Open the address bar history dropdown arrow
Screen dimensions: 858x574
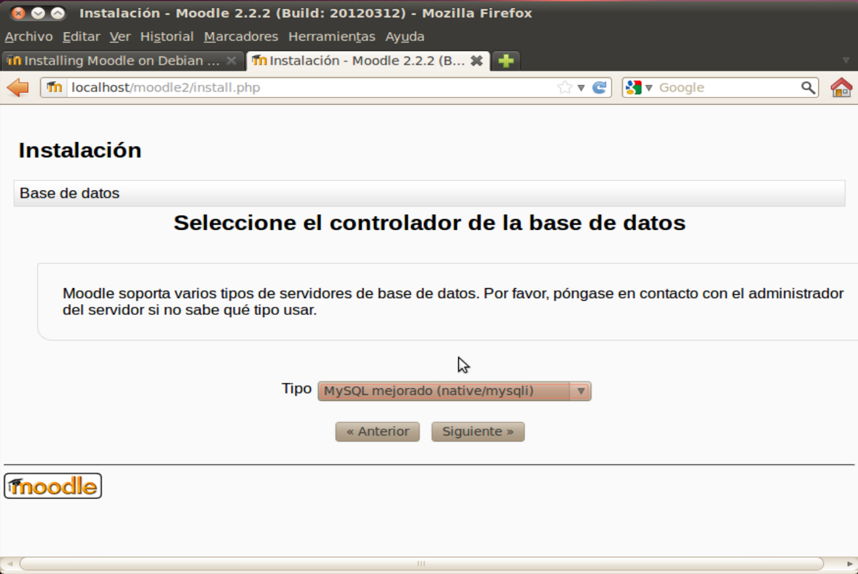pyautogui.click(x=581, y=87)
